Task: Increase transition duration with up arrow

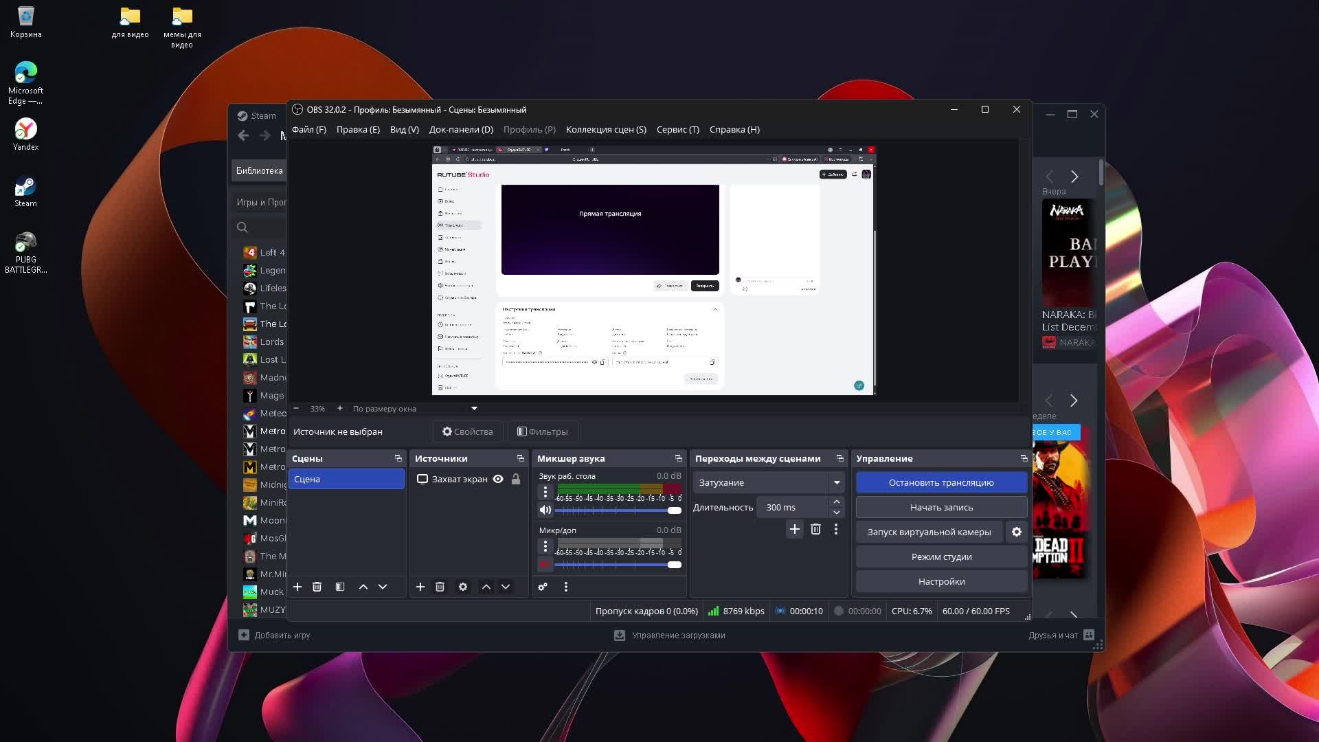Action: click(x=837, y=502)
